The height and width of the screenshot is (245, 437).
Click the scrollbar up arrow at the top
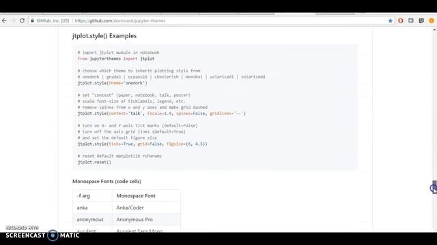tap(434, 29)
